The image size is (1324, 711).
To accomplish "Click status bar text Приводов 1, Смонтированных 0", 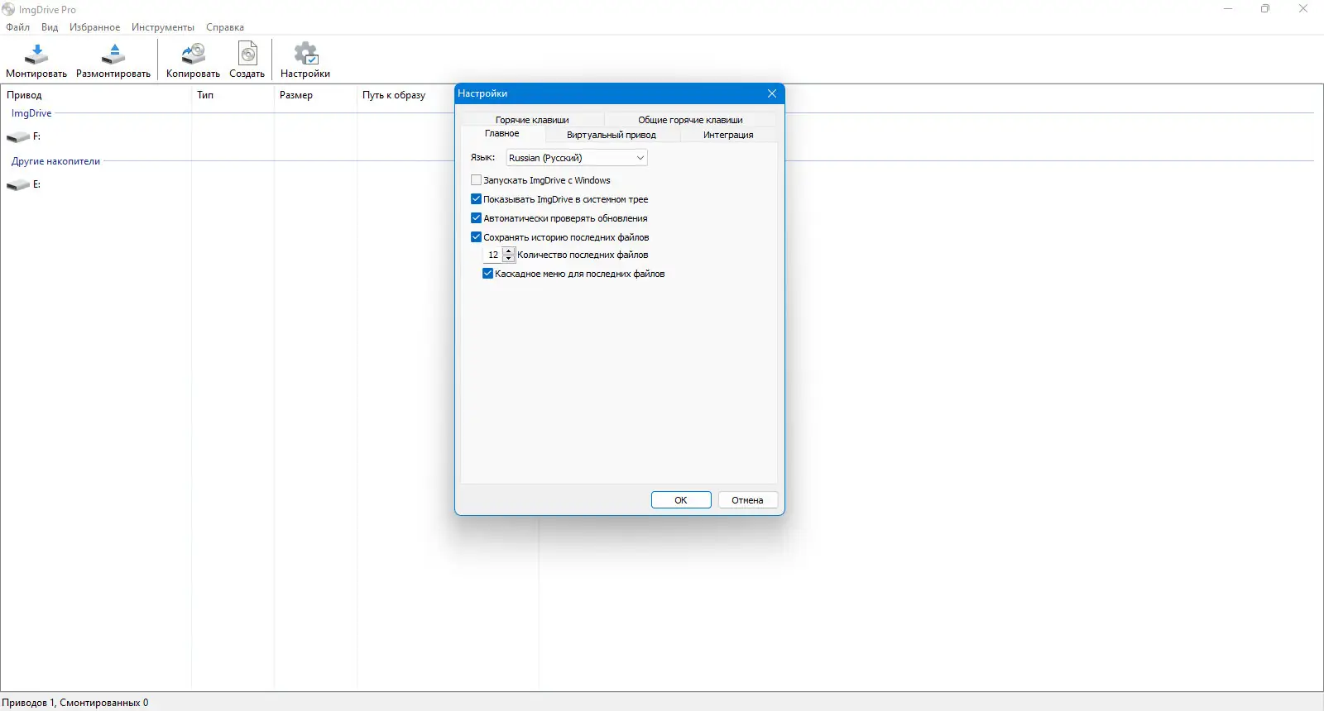I will [x=75, y=703].
